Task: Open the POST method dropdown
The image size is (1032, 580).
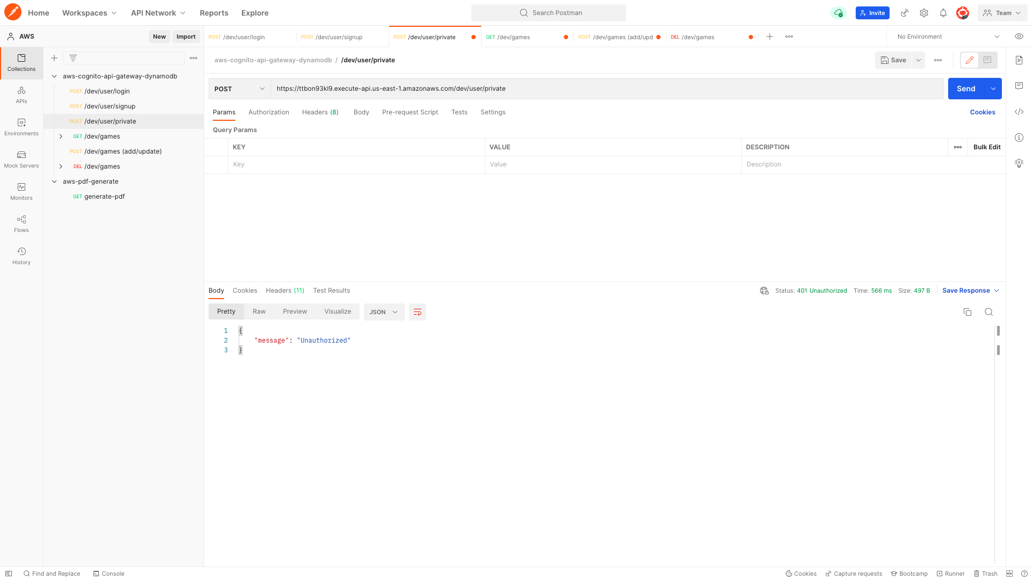Action: (239, 89)
